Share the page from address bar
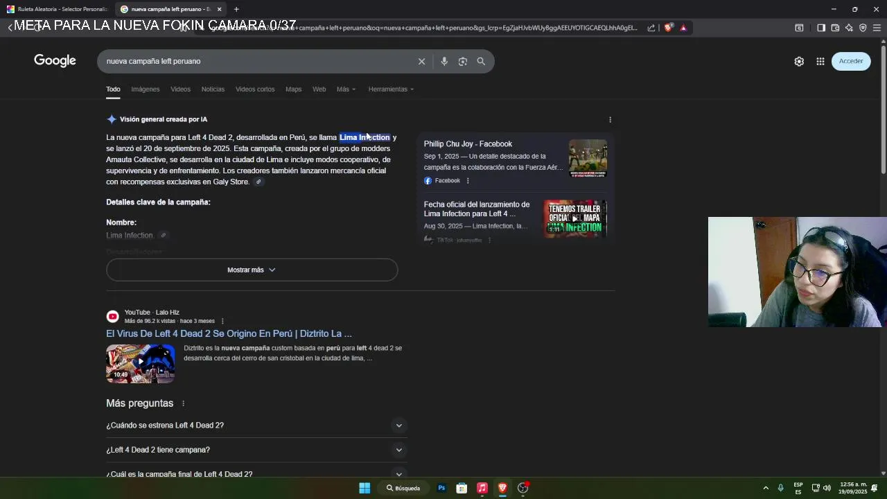 pos(651,28)
